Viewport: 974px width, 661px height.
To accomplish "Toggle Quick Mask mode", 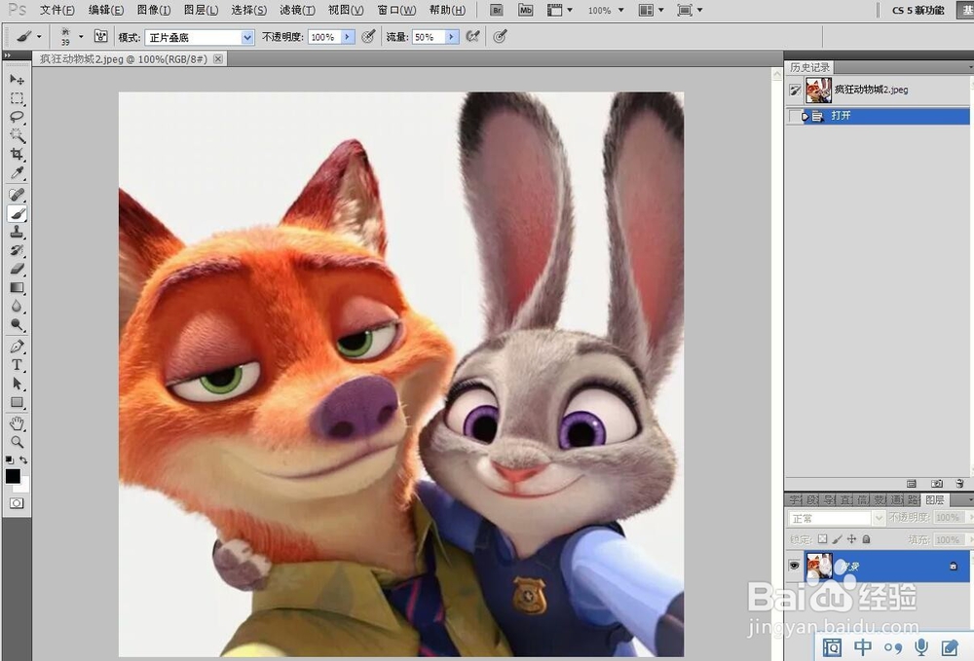I will pos(17,502).
